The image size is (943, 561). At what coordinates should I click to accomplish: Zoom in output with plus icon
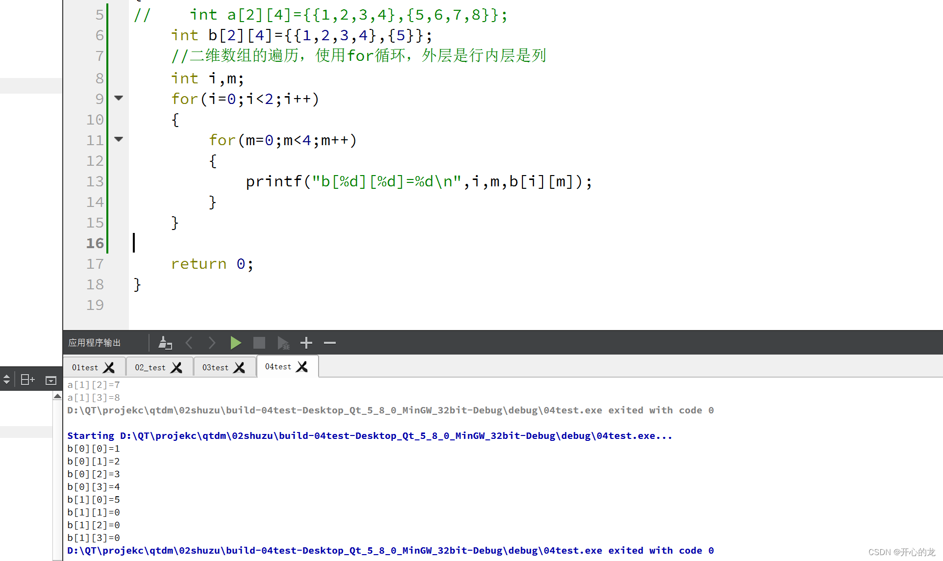tap(306, 343)
